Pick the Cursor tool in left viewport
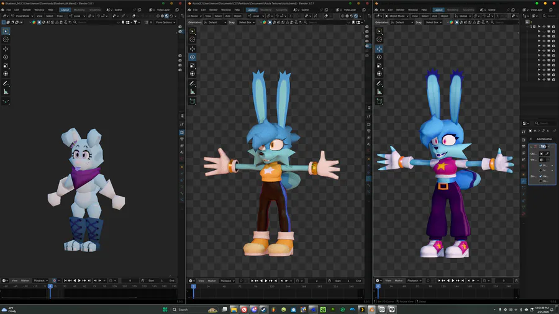 (x=6, y=40)
